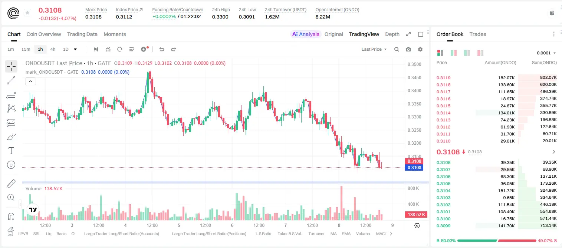562x248 pixels.
Task: Expand the 0.0001 price precision dropdown
Action: tap(546, 53)
